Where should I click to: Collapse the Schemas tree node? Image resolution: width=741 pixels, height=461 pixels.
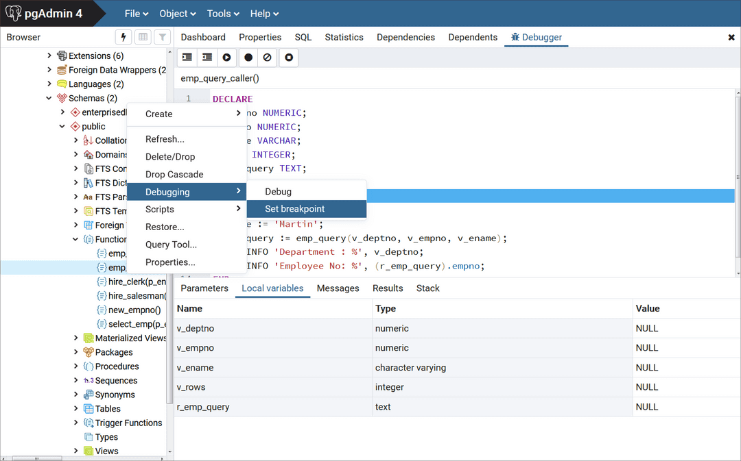click(x=48, y=98)
